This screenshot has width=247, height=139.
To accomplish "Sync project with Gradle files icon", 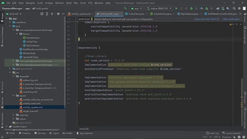I will tap(218, 8).
